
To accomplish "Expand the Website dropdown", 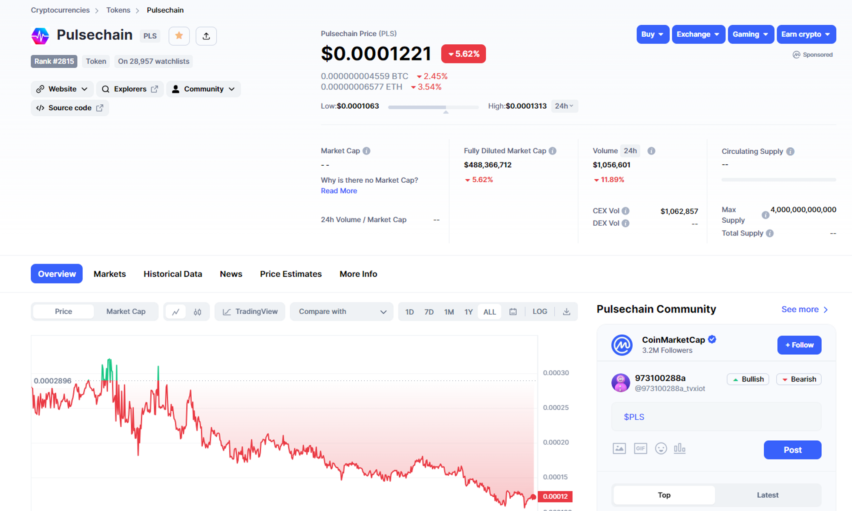I will [62, 89].
